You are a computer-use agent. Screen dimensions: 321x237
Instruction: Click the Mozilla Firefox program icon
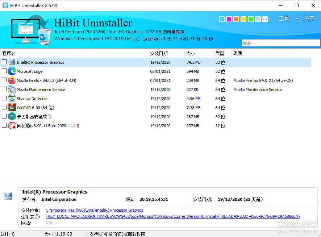coord(12,80)
